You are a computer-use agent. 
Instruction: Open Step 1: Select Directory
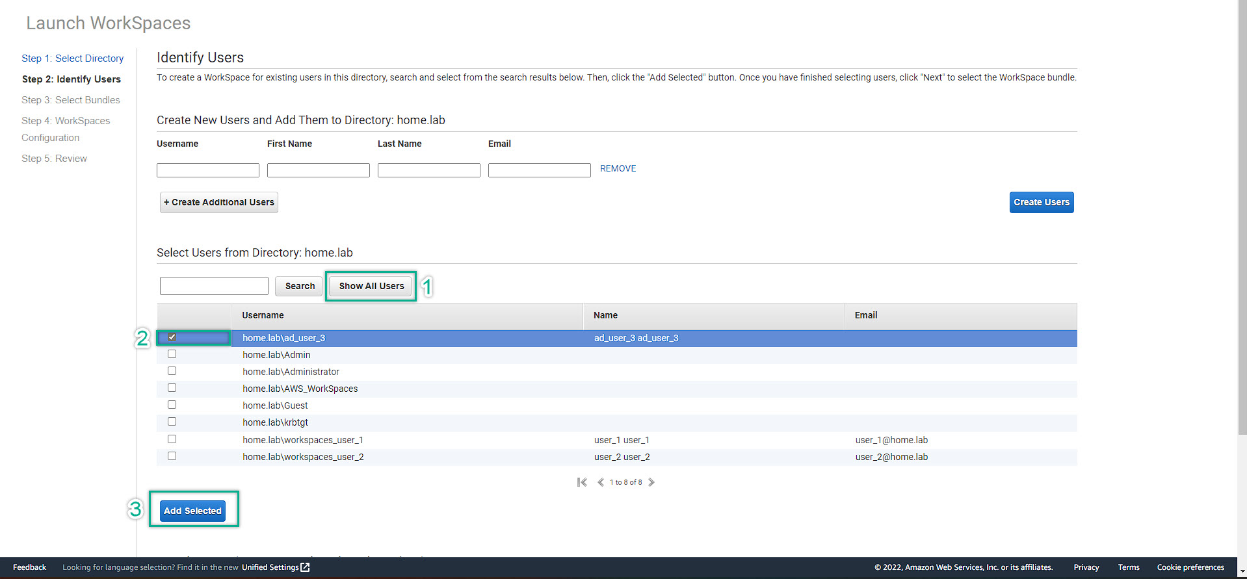[x=72, y=58]
